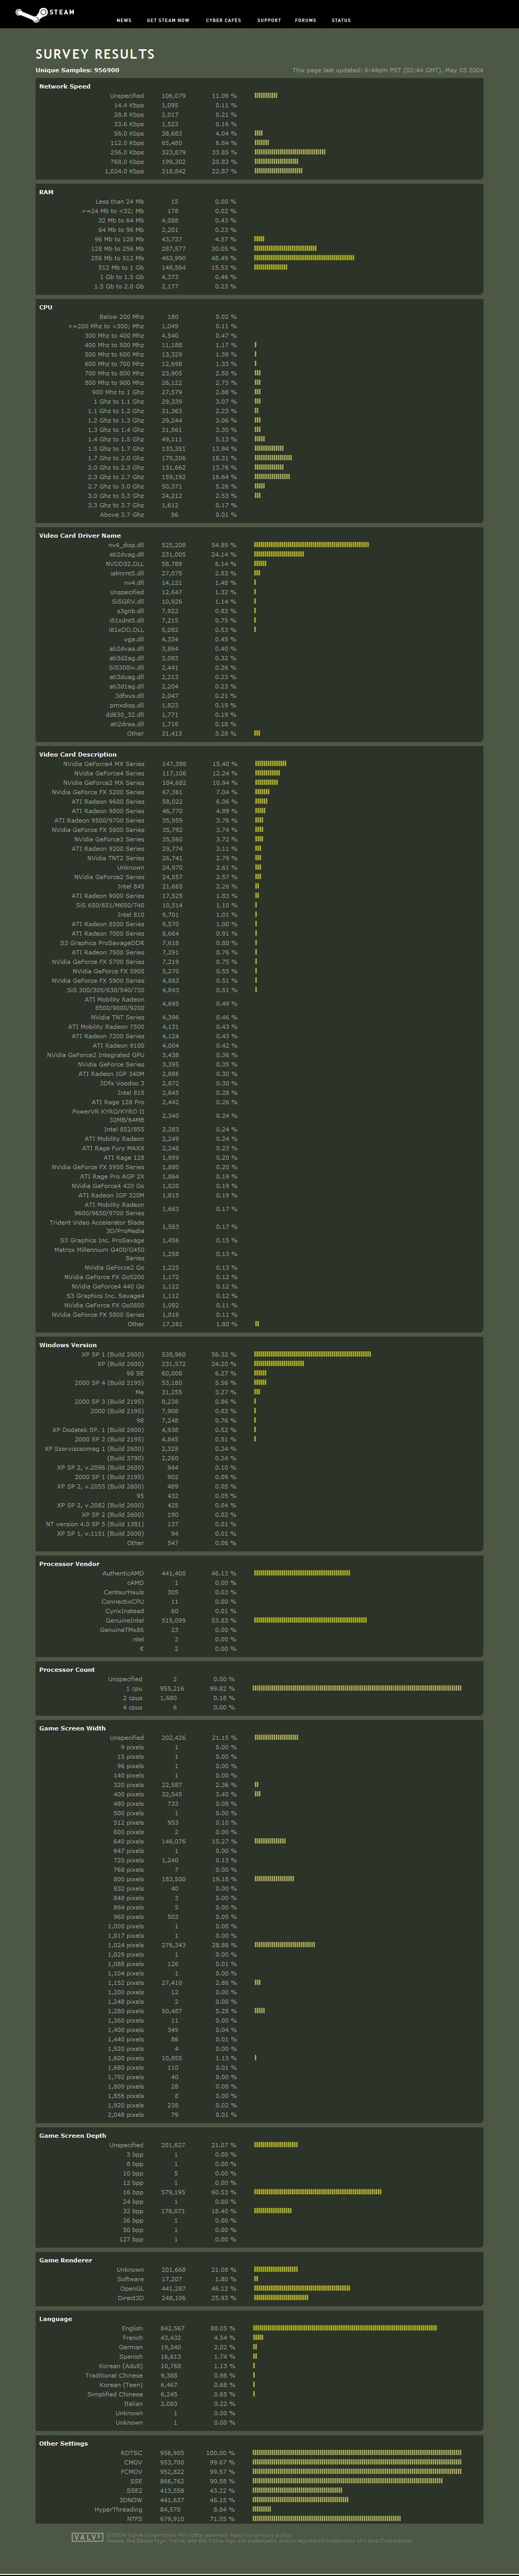Click the Network Speed section heading
The height and width of the screenshot is (2576, 519).
point(64,87)
